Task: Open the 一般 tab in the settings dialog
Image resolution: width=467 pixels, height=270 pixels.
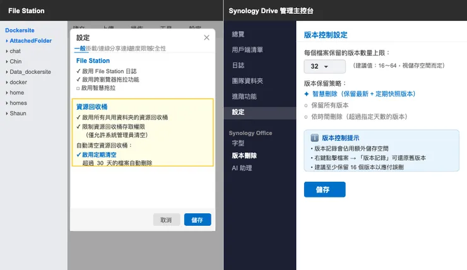Action: click(x=80, y=48)
